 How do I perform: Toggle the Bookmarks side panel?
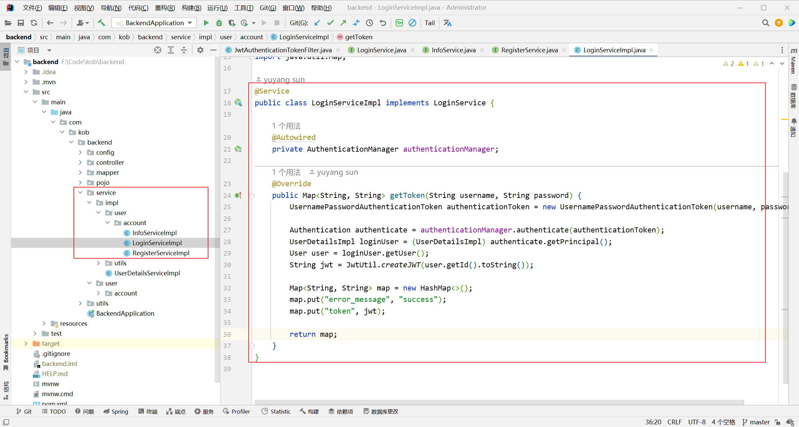6,349
